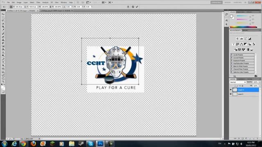Click the foreground color swatch

(x=231, y=16)
